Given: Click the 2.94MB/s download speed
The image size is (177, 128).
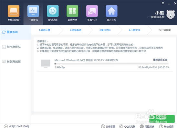Looking at the screenshot, I should [x=60, y=67].
